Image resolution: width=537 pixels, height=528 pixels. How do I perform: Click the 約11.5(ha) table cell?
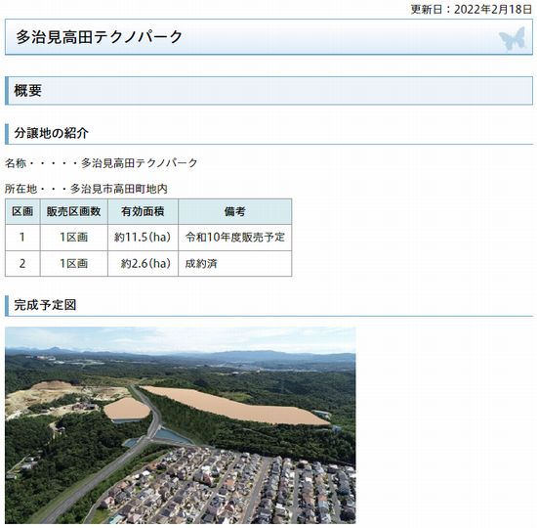click(144, 238)
